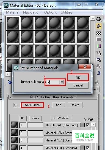Select the second sample slot in top row
105x150 pixels.
[27, 23]
